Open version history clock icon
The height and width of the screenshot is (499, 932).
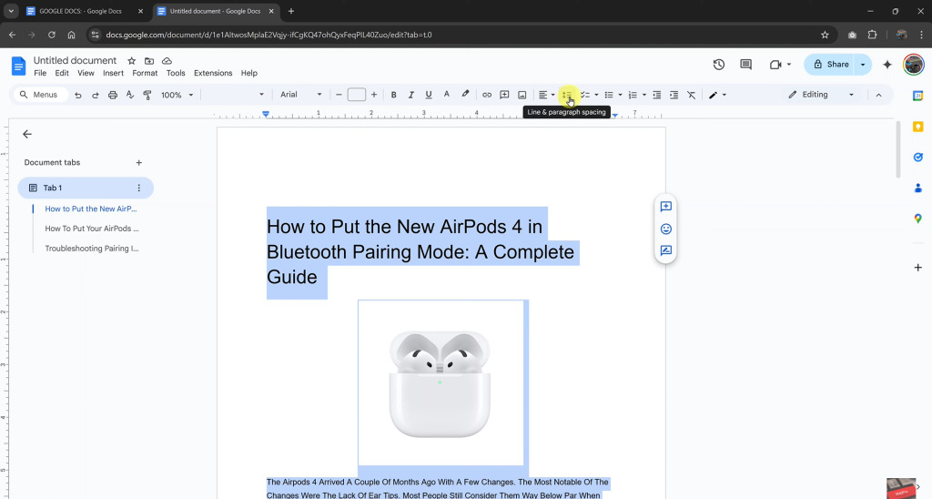[719, 65]
